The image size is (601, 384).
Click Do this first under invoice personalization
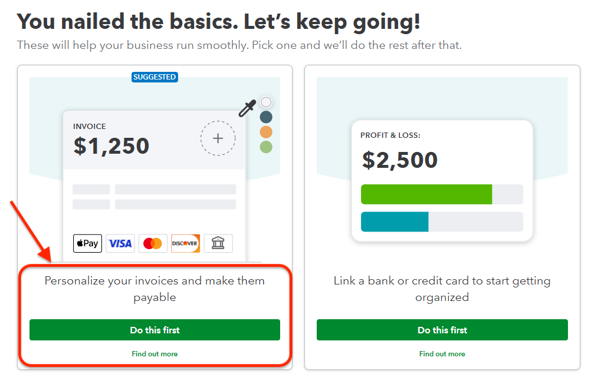154,330
